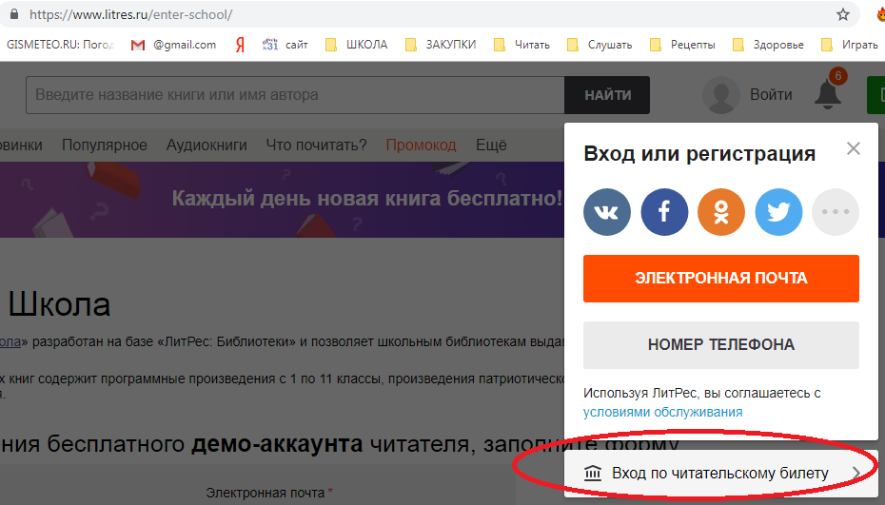Open the Здоровье bookmarks folder

pyautogui.click(x=768, y=45)
